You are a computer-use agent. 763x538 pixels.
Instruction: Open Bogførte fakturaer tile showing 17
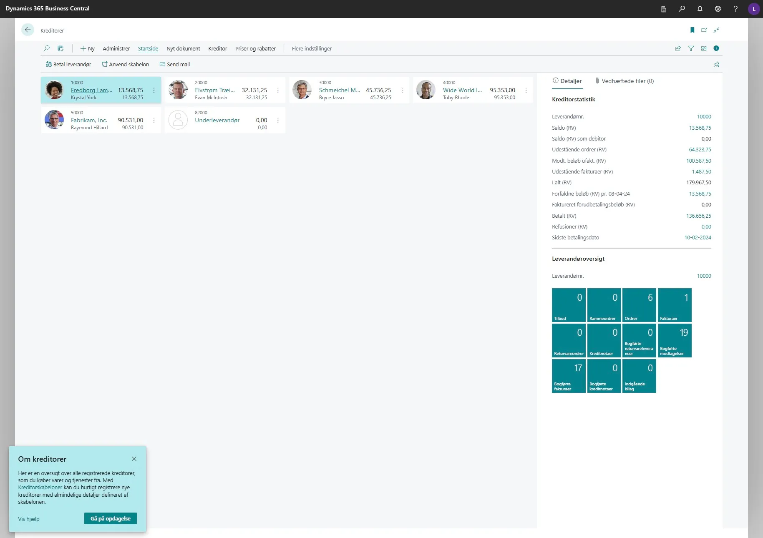(x=569, y=376)
